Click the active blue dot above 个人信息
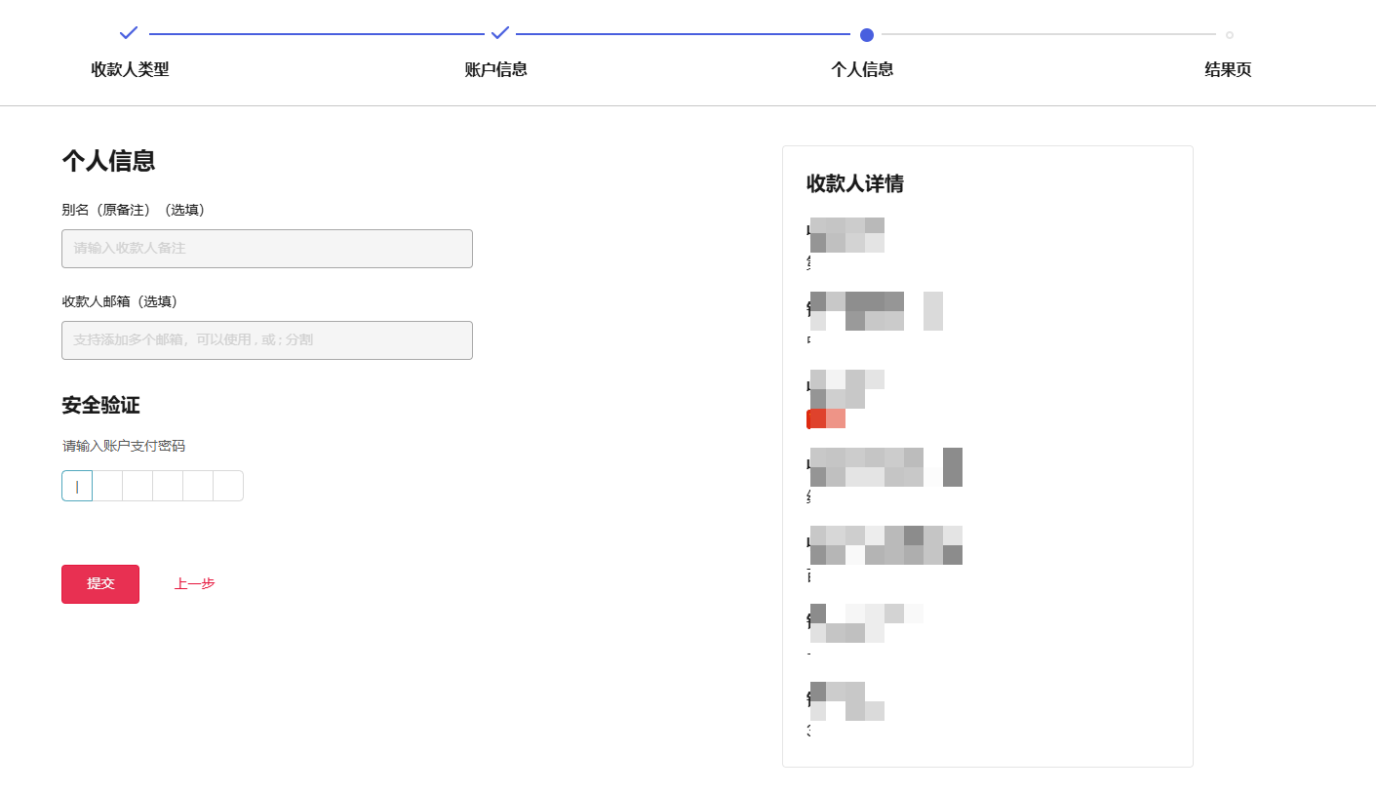This screenshot has height=793, width=1376. pos(866,35)
